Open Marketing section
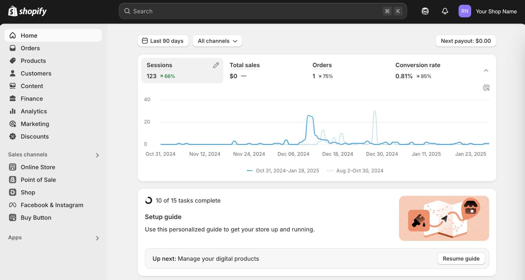The height and width of the screenshot is (280, 525). tap(53, 124)
